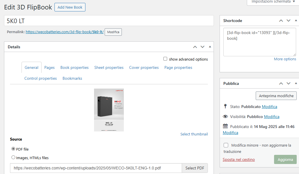Check Modifica minore checkbox

coord(226,145)
